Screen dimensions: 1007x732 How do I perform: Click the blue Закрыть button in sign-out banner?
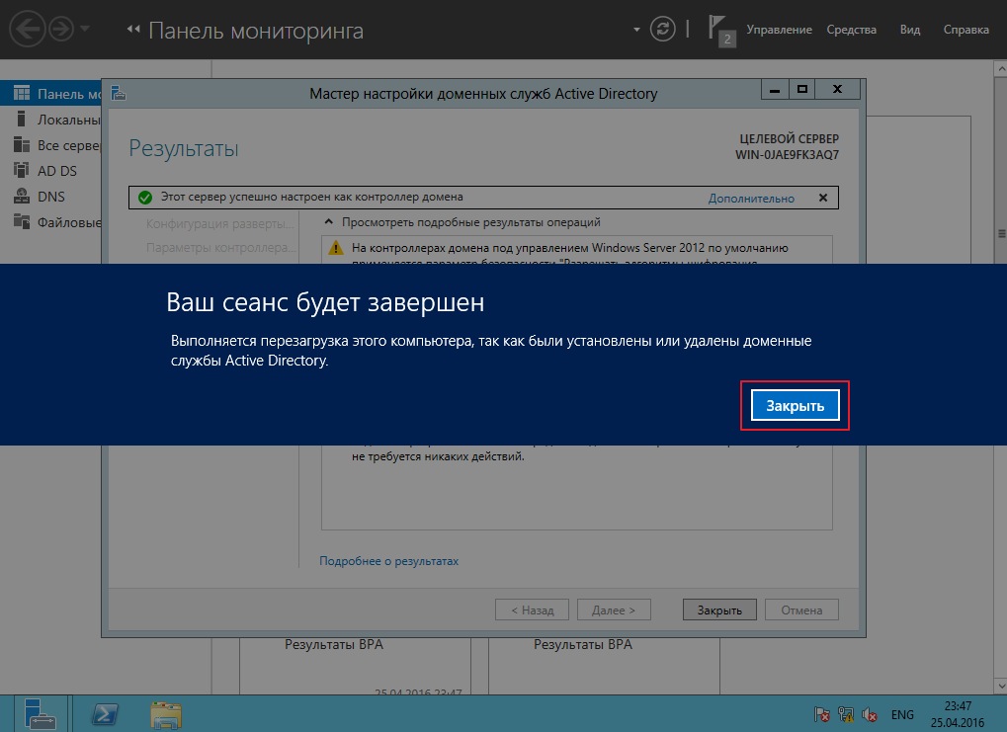[795, 406]
